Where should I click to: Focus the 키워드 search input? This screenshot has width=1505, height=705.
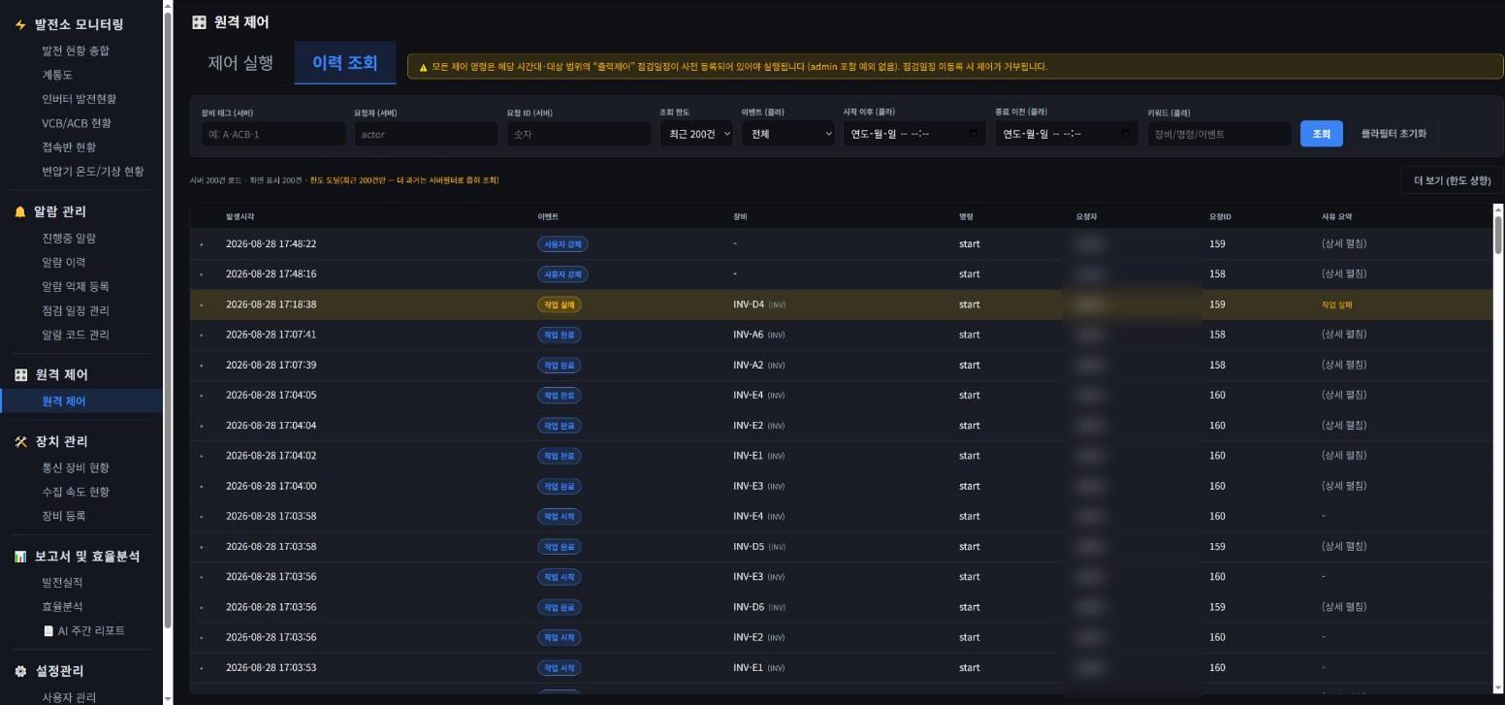1219,134
